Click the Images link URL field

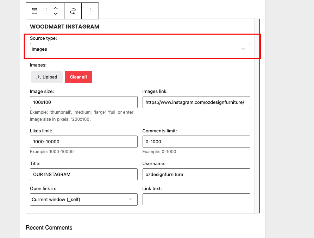click(196, 102)
